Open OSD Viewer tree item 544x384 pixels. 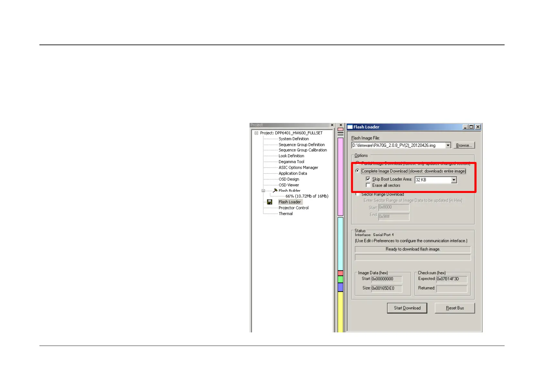tap(289, 185)
